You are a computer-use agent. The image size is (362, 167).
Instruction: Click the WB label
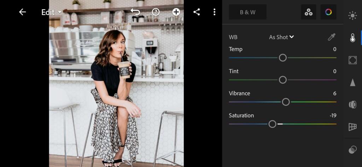tap(233, 37)
